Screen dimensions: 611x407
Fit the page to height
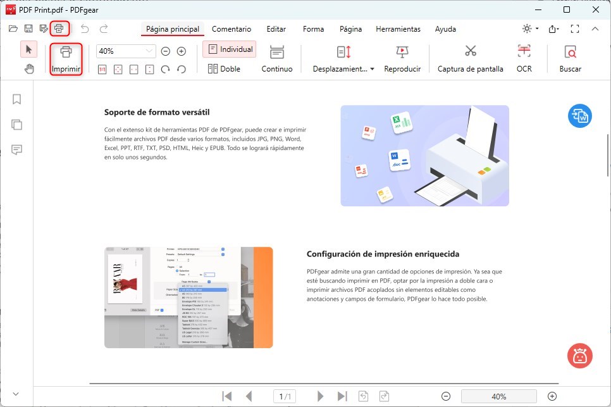tap(150, 70)
